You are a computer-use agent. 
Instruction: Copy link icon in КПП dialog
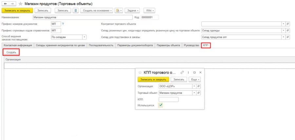[182, 72]
